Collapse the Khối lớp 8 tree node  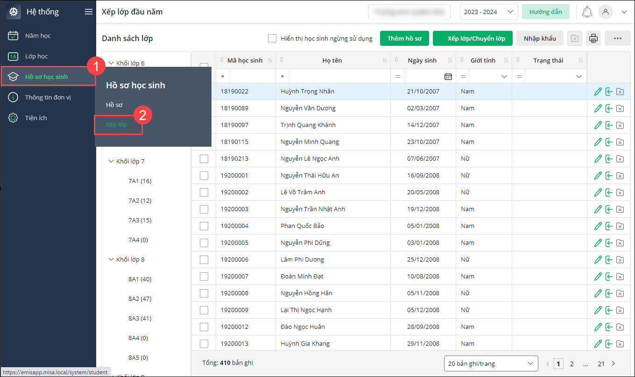[x=111, y=259]
